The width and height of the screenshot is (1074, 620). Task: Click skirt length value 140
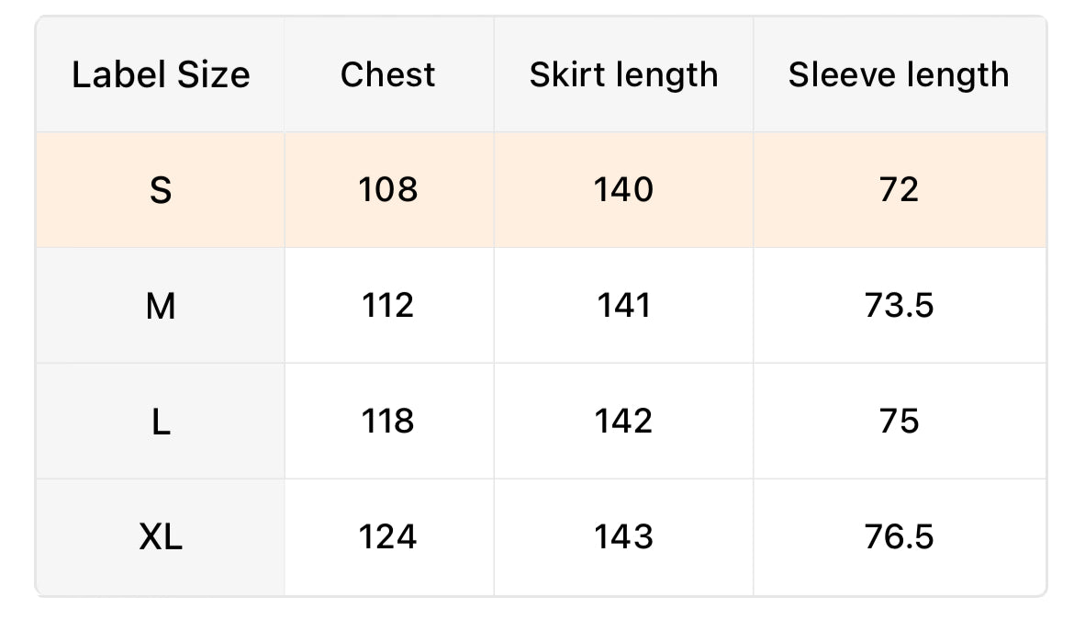[623, 190]
